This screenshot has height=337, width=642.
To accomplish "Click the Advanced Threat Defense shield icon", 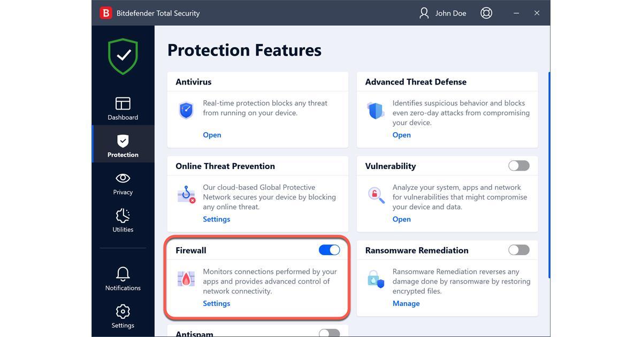I will 376,111.
